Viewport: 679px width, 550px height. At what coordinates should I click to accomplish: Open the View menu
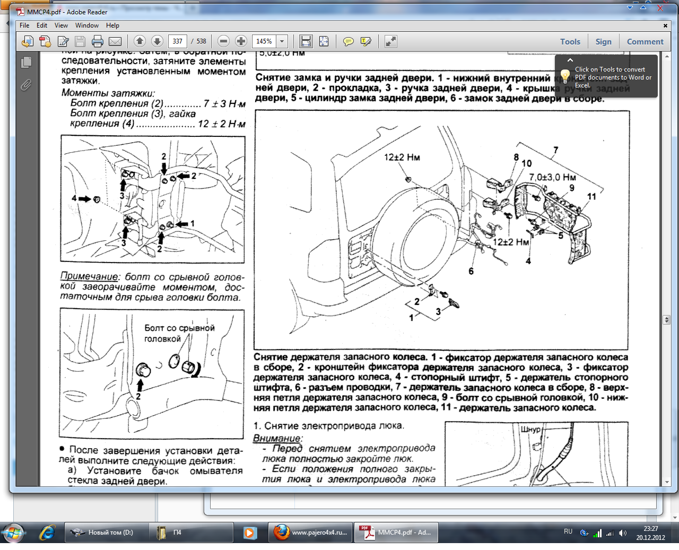coord(61,25)
